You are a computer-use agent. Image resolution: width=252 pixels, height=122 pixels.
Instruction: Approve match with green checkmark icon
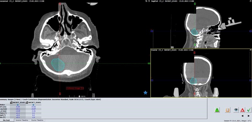click(249, 110)
